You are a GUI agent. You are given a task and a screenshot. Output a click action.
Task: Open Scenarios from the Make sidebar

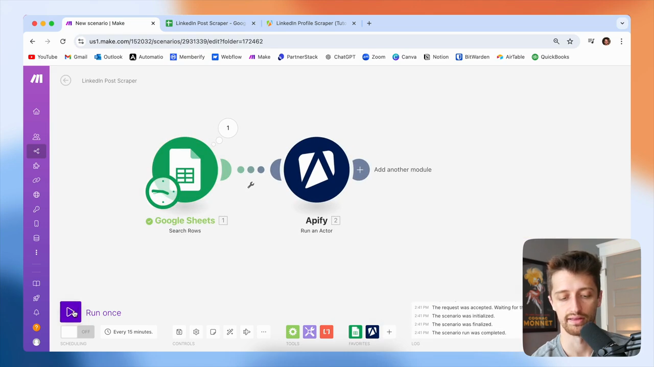pyautogui.click(x=36, y=151)
